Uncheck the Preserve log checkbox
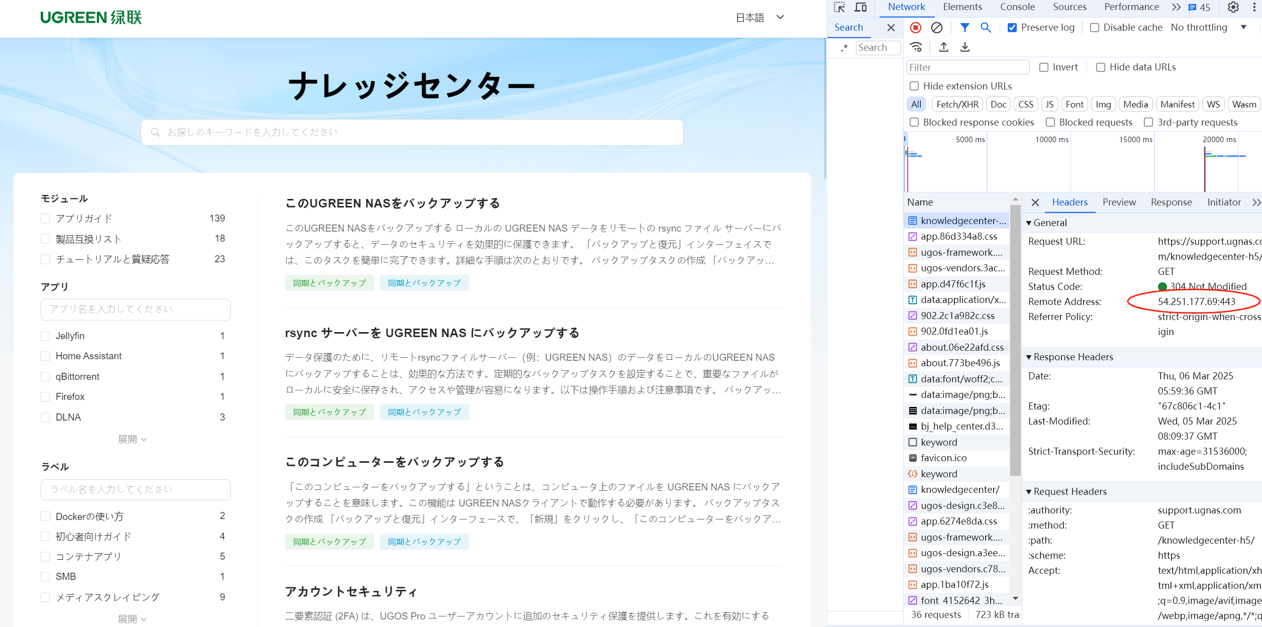Viewport: 1262px width, 627px height. pos(1012,28)
